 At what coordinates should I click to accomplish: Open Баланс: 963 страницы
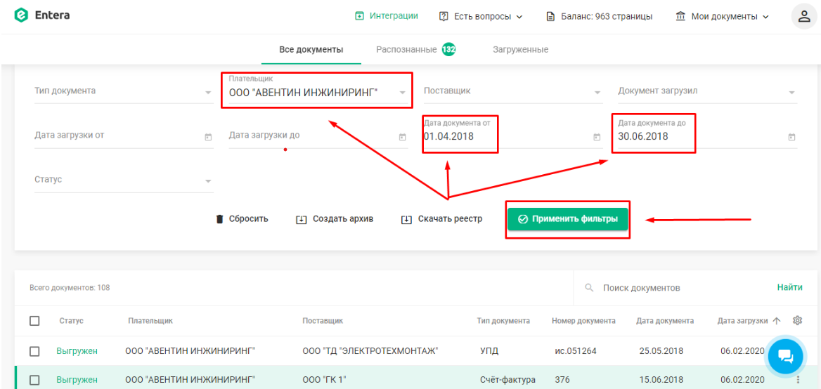(x=600, y=17)
